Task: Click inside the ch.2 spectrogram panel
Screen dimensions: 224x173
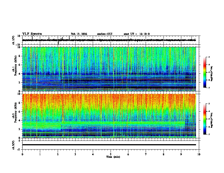Action: (x=109, y=116)
